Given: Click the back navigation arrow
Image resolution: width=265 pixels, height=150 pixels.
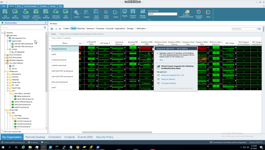Looking at the screenshot, I should pyautogui.click(x=52, y=29).
